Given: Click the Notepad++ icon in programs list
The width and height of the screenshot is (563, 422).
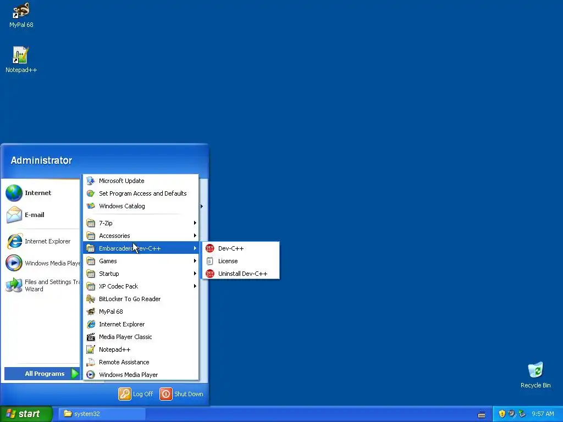Looking at the screenshot, I should point(91,349).
